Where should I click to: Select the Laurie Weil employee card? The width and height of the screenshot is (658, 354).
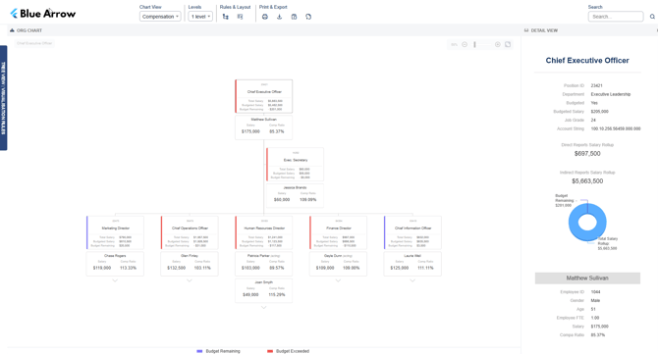(412, 264)
